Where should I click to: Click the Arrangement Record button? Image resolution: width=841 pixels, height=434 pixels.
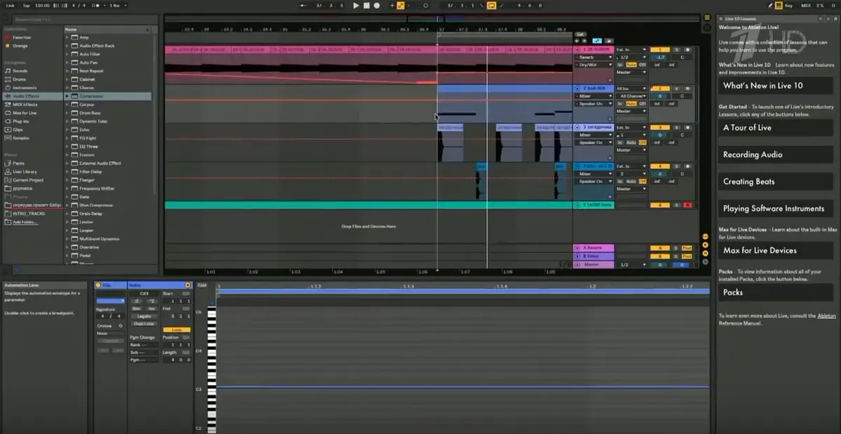[376, 5]
